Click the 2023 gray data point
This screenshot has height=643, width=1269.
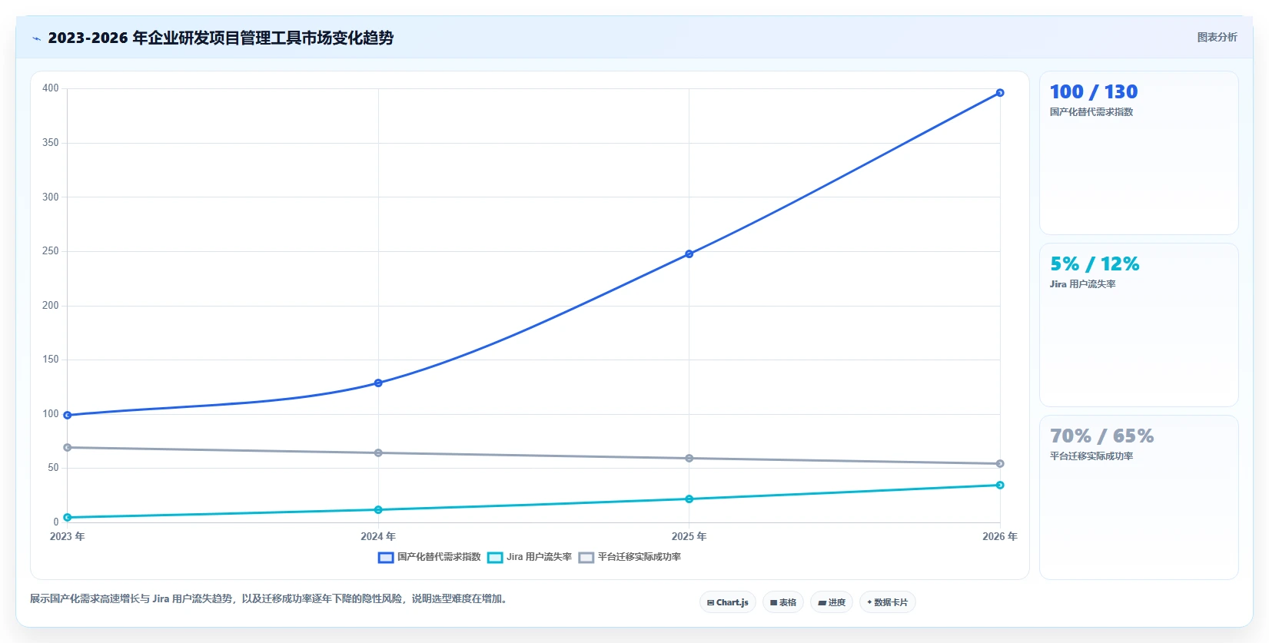click(x=68, y=447)
